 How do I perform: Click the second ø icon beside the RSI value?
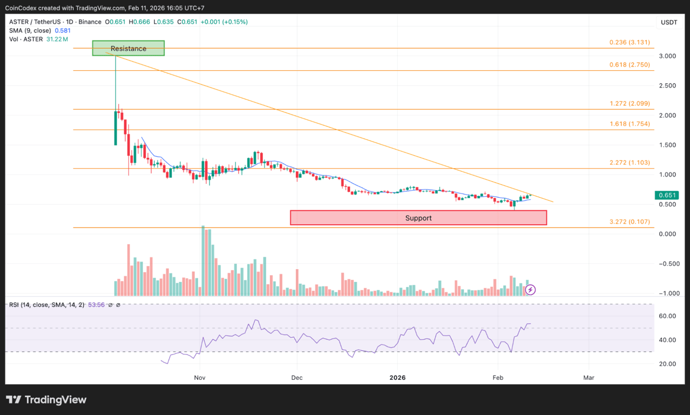tap(118, 304)
